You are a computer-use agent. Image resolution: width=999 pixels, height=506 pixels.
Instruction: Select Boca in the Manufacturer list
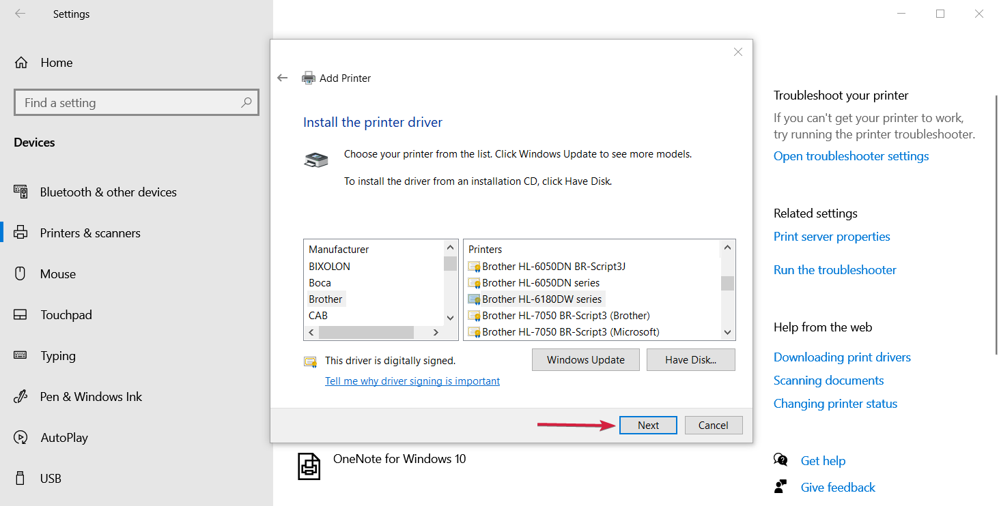pyautogui.click(x=320, y=282)
